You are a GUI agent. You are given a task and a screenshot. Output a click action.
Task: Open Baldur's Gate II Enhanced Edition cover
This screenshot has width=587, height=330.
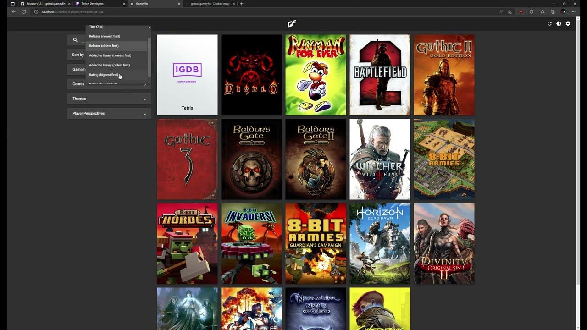pos(316,159)
